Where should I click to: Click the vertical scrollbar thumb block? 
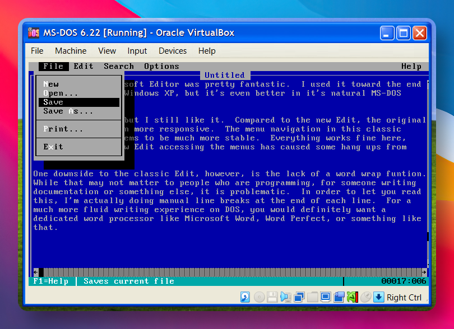[428, 237]
